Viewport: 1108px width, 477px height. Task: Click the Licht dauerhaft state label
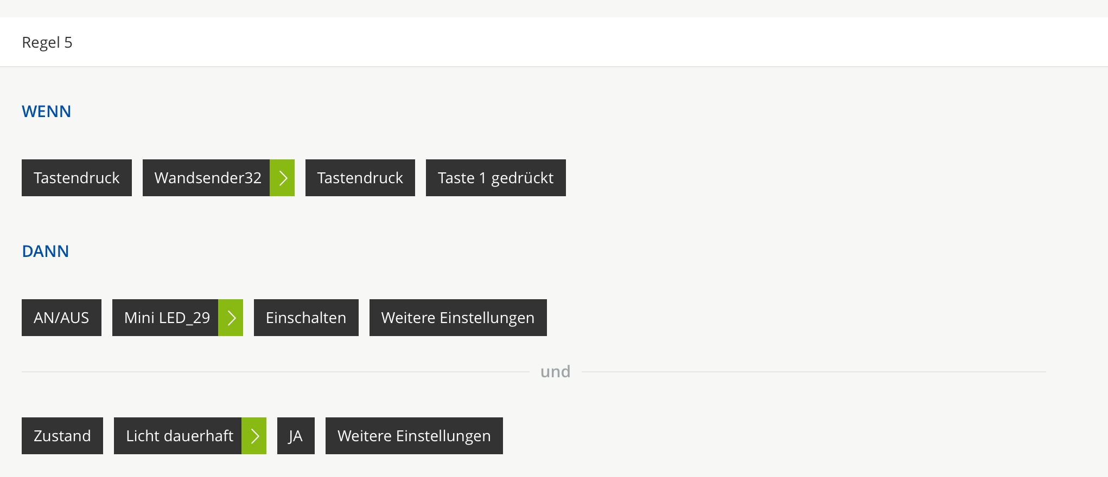[178, 436]
